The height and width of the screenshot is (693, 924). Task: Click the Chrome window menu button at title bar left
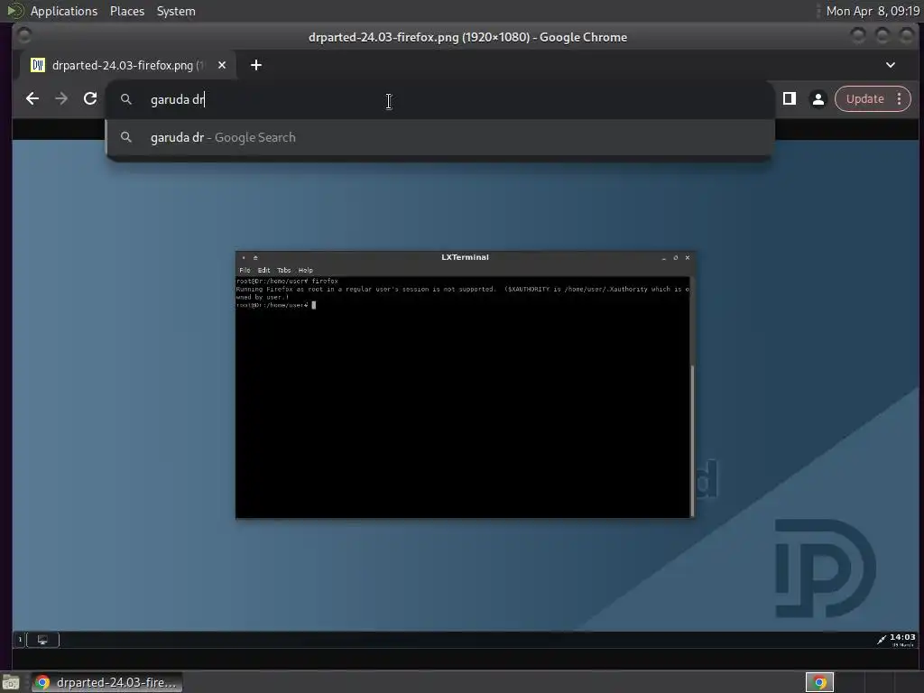pos(24,36)
